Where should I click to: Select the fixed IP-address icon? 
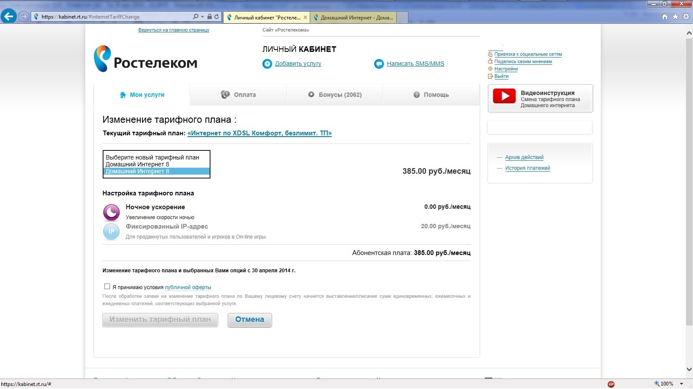111,231
